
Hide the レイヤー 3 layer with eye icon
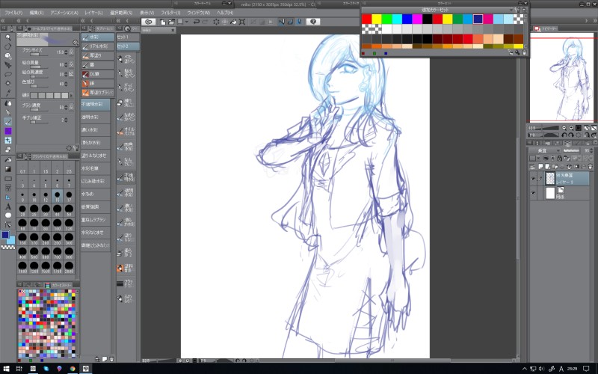[x=532, y=179]
